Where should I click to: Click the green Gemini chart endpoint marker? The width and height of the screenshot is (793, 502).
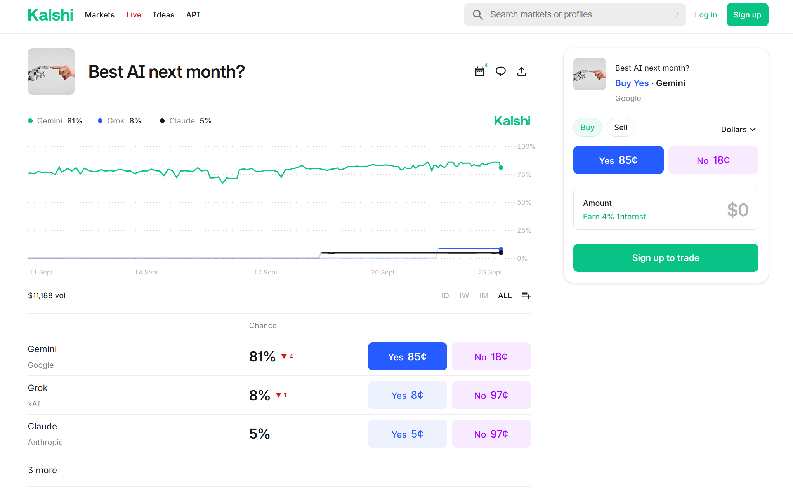click(501, 167)
